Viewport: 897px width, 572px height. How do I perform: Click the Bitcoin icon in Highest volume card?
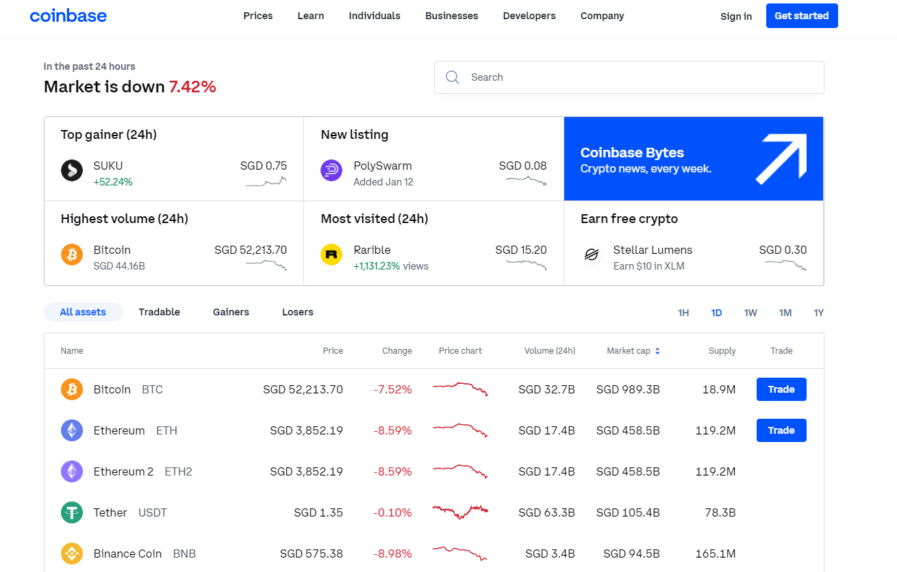tap(72, 255)
